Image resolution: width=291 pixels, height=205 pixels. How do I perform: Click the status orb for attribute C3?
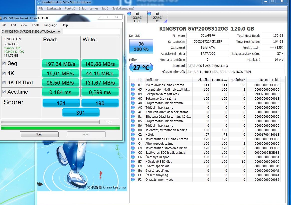tap(133, 139)
